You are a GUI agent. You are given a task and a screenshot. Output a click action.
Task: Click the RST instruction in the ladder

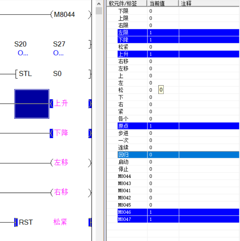pos(26,222)
